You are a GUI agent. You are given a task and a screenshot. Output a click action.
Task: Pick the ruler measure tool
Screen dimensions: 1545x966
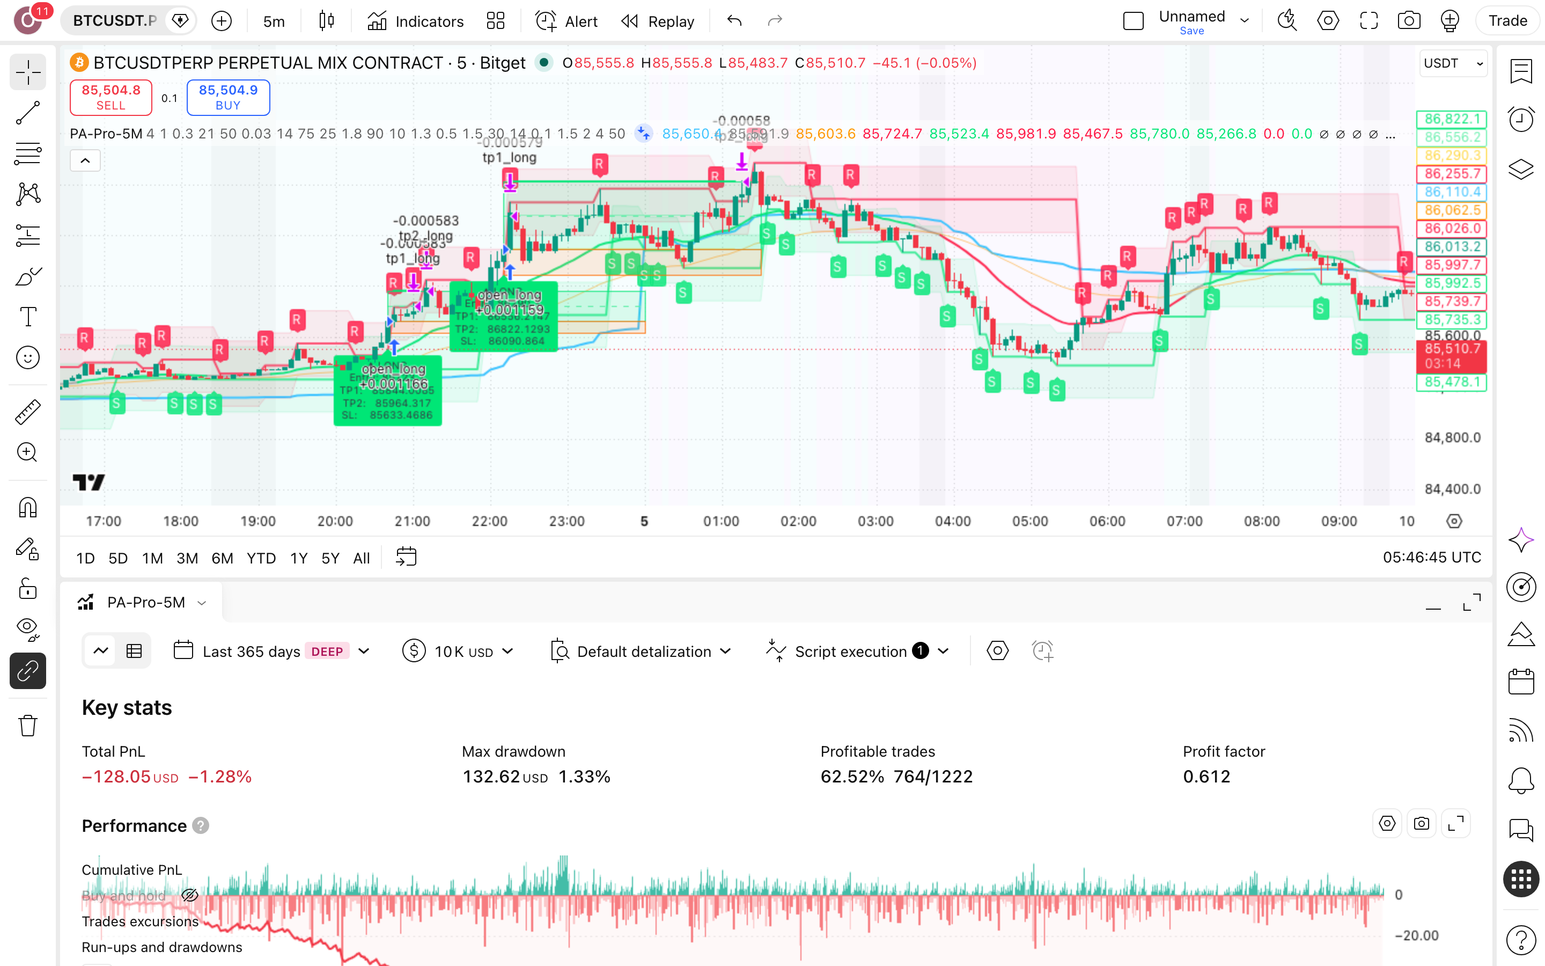[27, 413]
